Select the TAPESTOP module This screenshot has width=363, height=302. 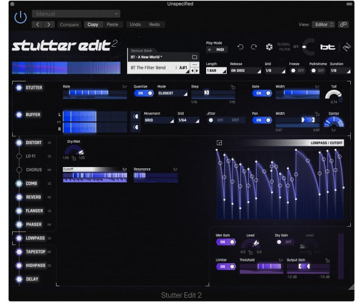click(35, 252)
